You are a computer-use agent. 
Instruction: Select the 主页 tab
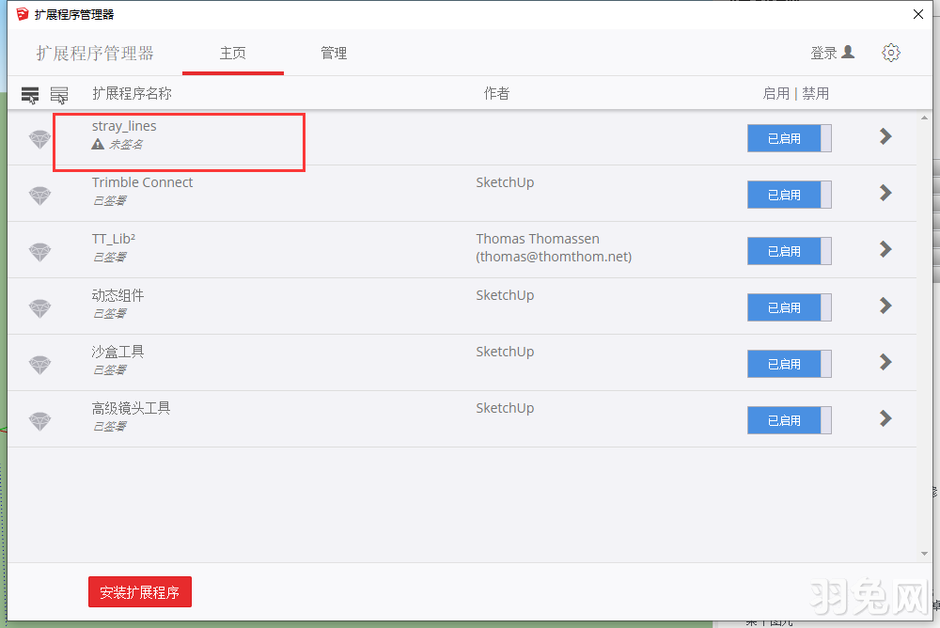coord(232,54)
